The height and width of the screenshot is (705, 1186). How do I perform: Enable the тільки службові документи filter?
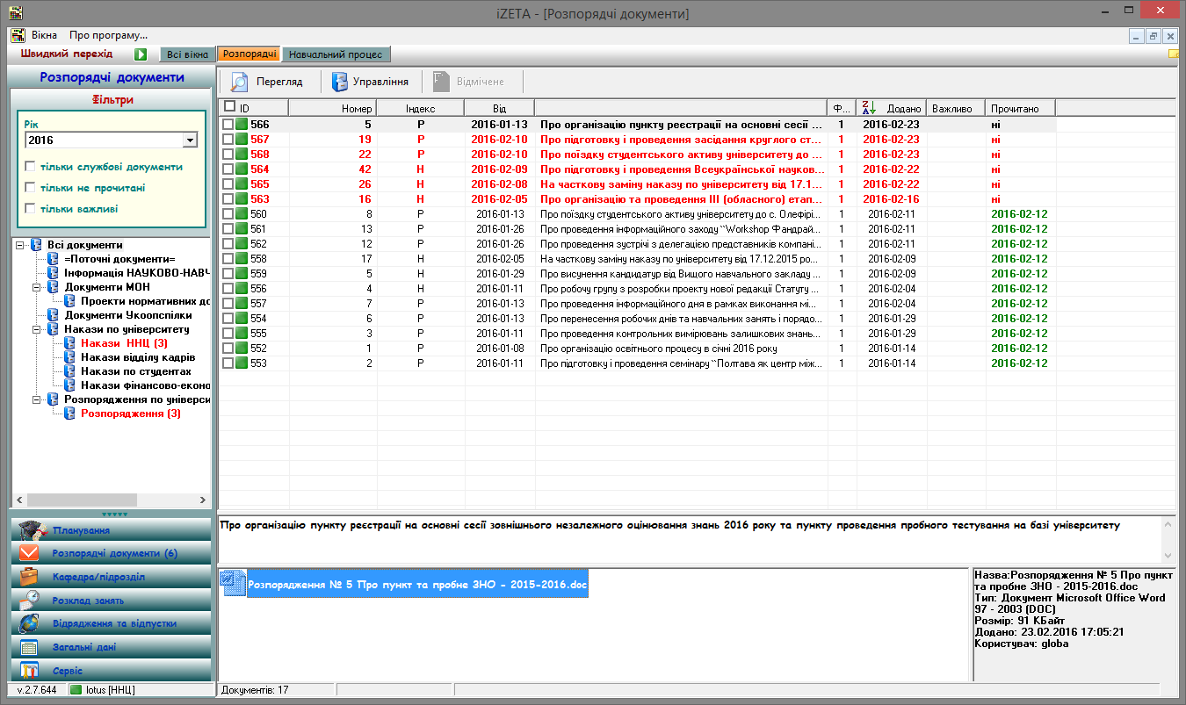click(32, 167)
